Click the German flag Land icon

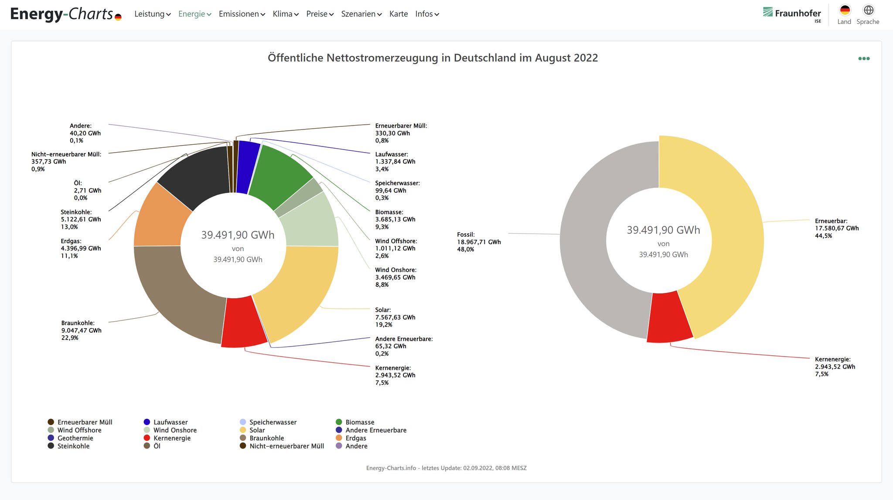845,10
